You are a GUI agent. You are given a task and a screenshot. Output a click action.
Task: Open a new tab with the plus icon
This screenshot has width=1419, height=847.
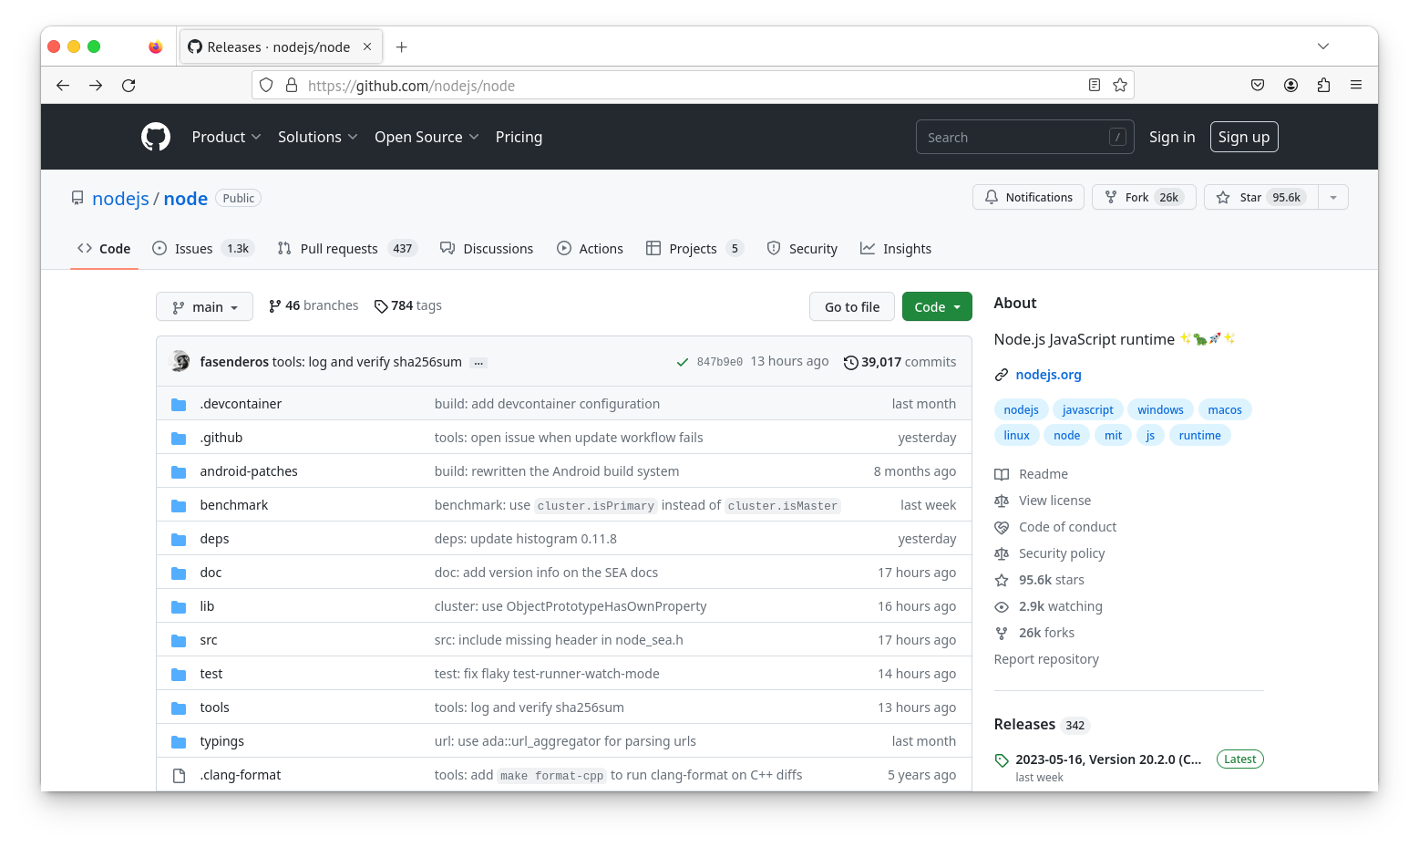coord(402,47)
